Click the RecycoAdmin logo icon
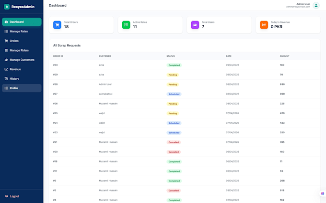 (7, 7)
